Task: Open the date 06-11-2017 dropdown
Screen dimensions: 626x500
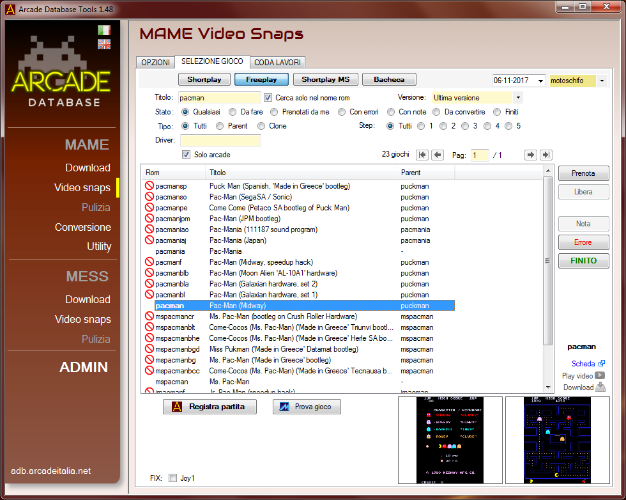Action: point(540,81)
